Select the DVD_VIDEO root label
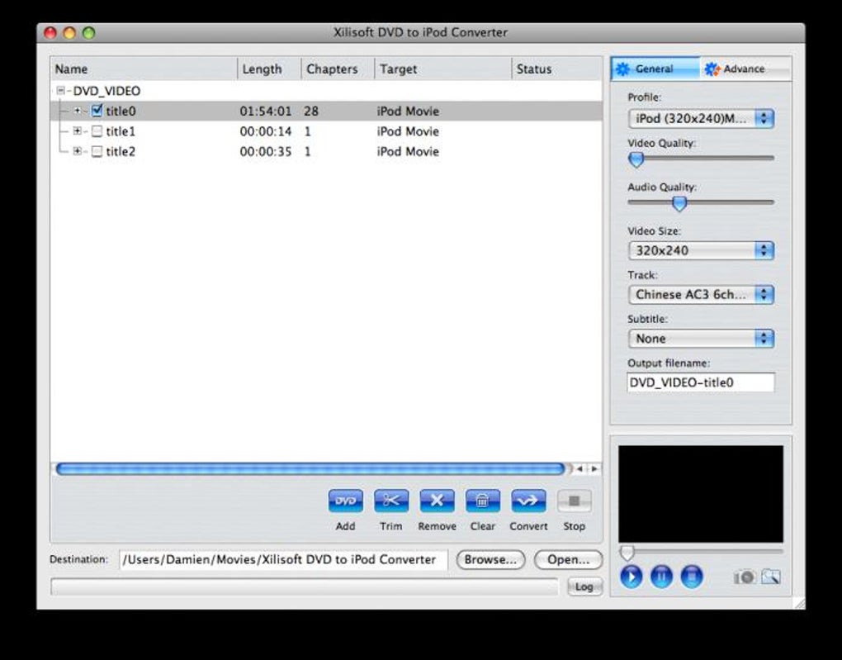Screen dimensions: 842x660 pyautogui.click(x=106, y=91)
